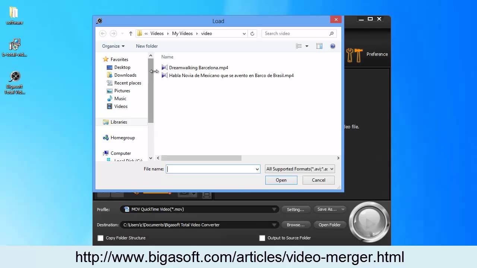The height and width of the screenshot is (268, 477).
Task: Click video in address breadcrumb
Action: pyautogui.click(x=206, y=33)
